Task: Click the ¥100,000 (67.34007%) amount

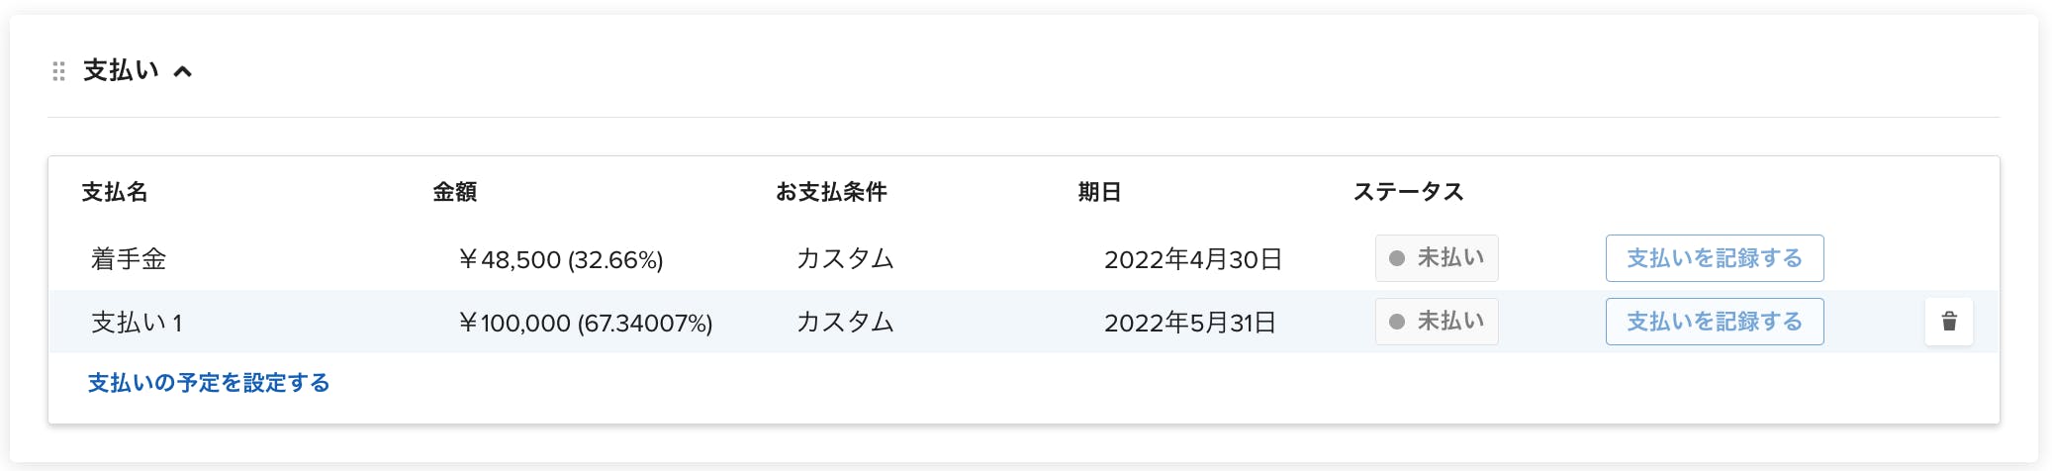Action: 585,323
